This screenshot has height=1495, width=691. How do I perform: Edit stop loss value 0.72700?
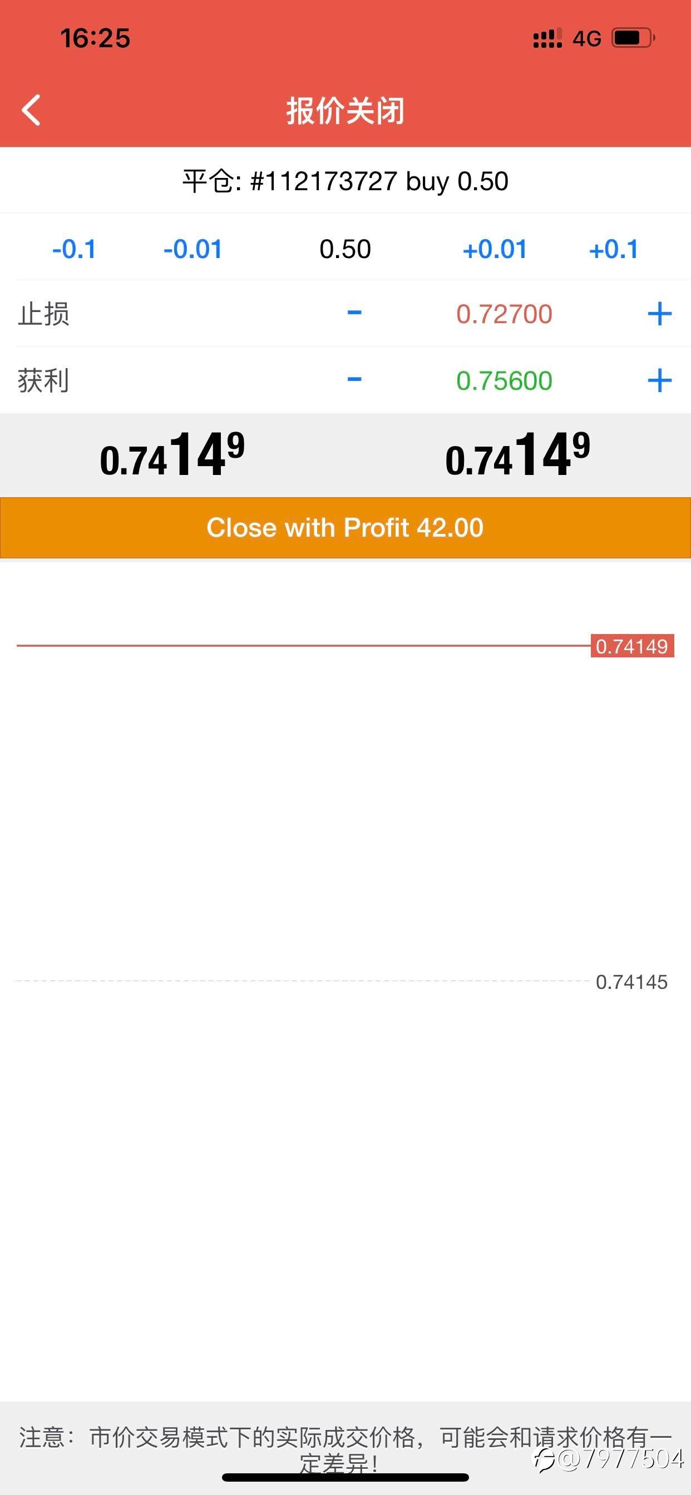(504, 314)
